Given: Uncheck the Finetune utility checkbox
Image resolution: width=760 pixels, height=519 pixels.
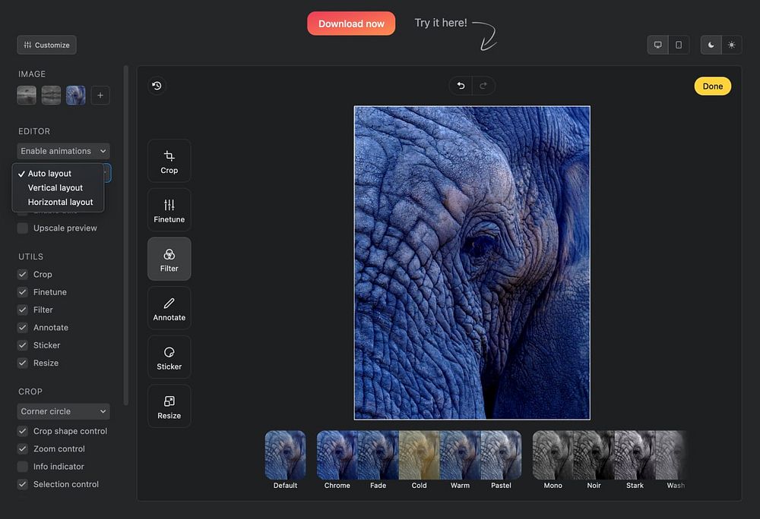Looking at the screenshot, I should point(23,292).
